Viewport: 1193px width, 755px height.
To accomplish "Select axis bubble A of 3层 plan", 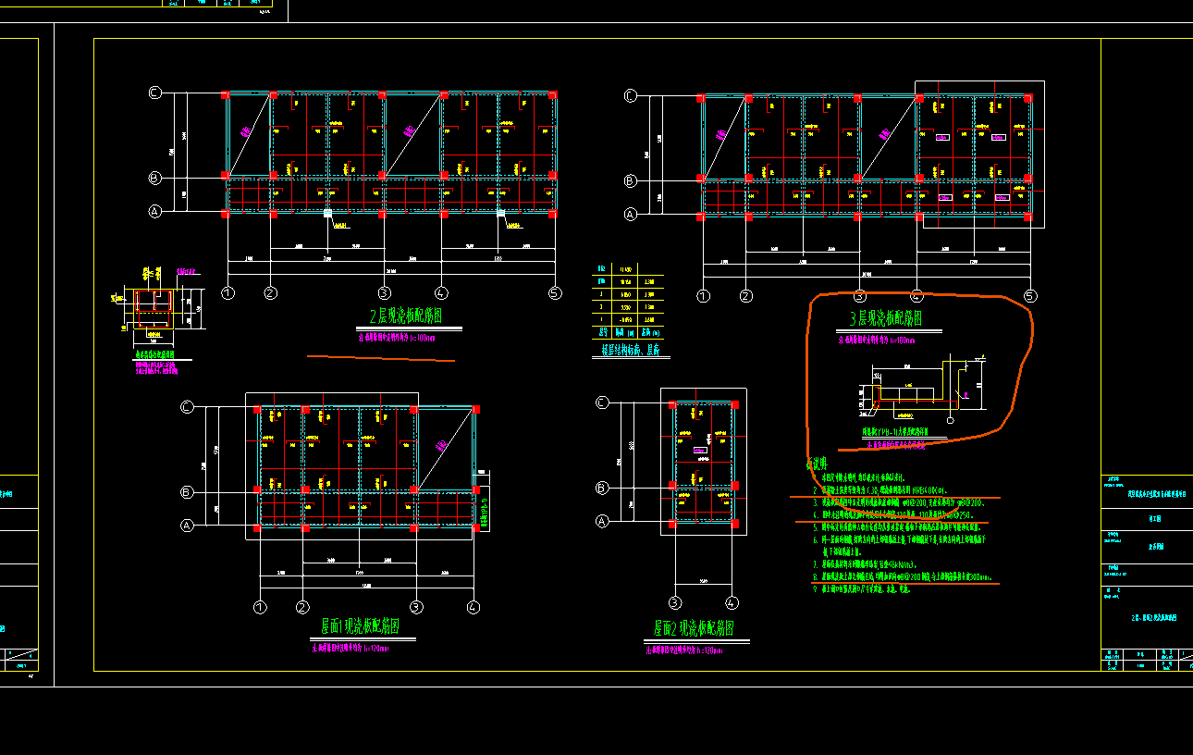I will click(631, 215).
